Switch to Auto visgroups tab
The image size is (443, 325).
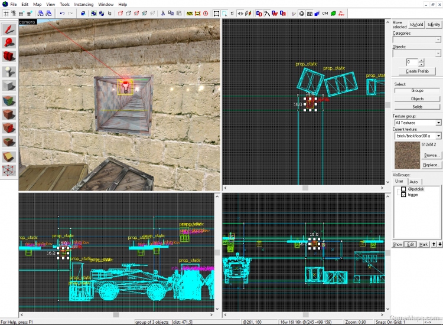coord(413,182)
